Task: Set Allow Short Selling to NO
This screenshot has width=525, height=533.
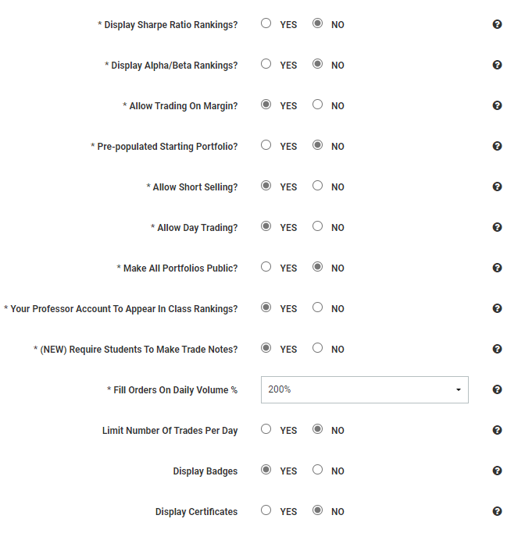Action: pos(317,186)
